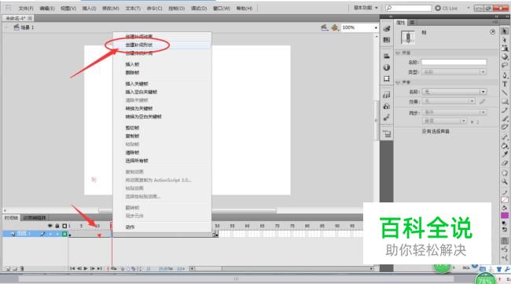The width and height of the screenshot is (511, 284).
Task: Select the Free Transform tool
Action: pyautogui.click(x=505, y=48)
